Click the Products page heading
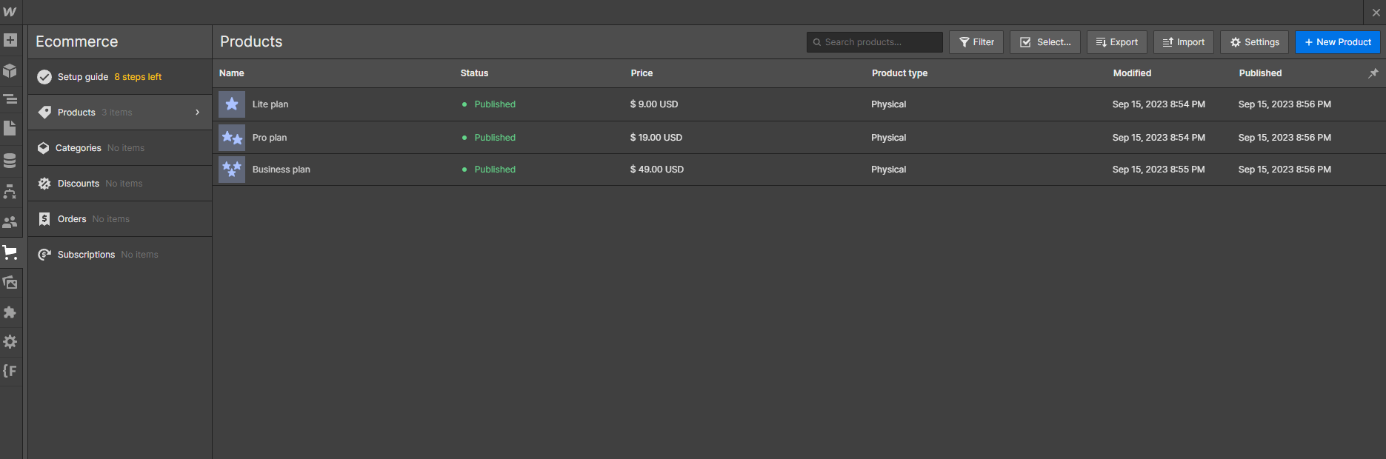This screenshot has width=1386, height=459. [x=251, y=41]
